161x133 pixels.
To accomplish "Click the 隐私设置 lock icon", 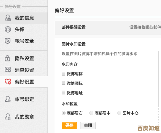I will [x=8, y=58].
